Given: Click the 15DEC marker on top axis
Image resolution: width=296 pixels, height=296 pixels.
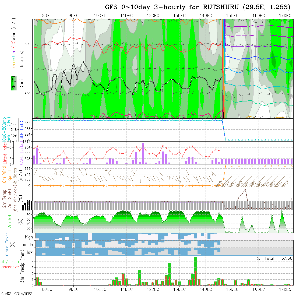Looking at the screenshot, I should click(x=232, y=16).
